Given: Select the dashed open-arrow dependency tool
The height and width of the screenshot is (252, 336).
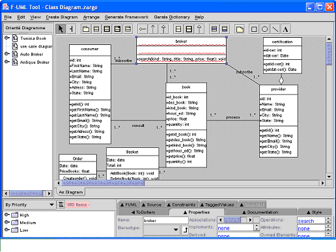Looking at the screenshot, I should coord(153,29).
